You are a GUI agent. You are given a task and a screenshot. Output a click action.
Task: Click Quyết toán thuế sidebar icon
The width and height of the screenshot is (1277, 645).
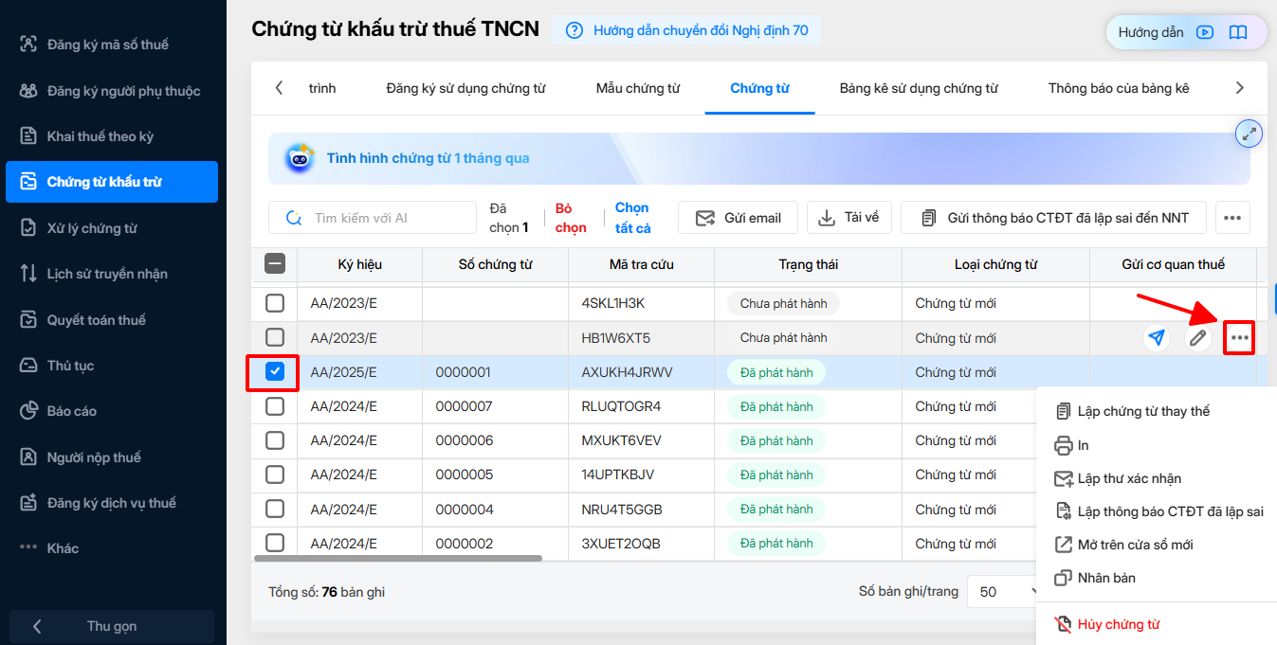click(28, 320)
